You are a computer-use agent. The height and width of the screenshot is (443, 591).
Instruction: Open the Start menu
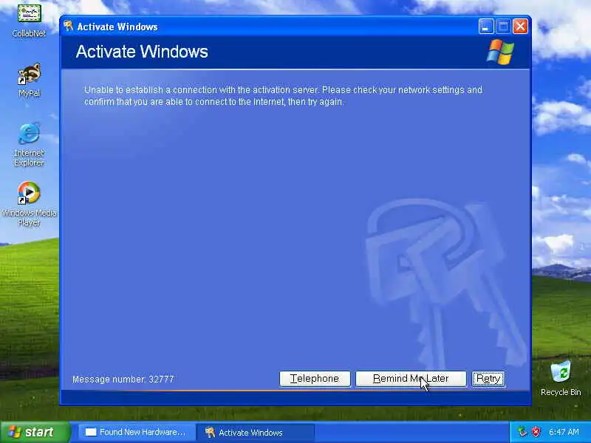pos(35,432)
